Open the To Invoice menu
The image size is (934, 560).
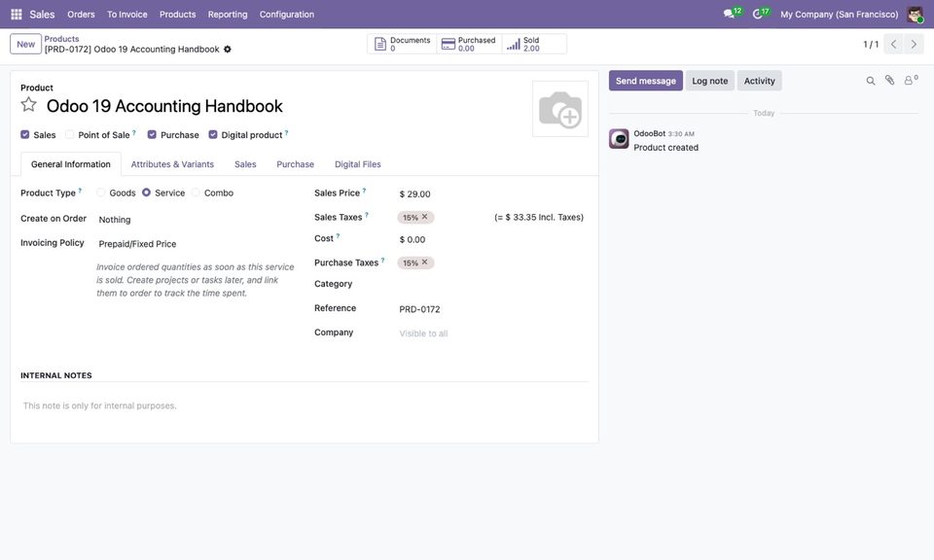click(x=126, y=15)
